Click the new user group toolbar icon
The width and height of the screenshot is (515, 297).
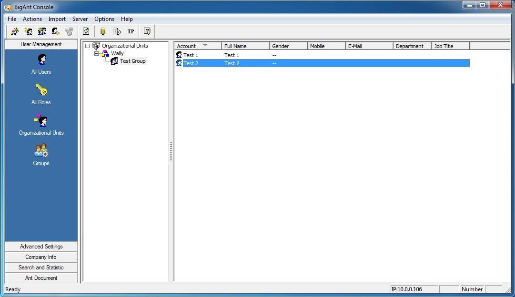[x=42, y=31]
